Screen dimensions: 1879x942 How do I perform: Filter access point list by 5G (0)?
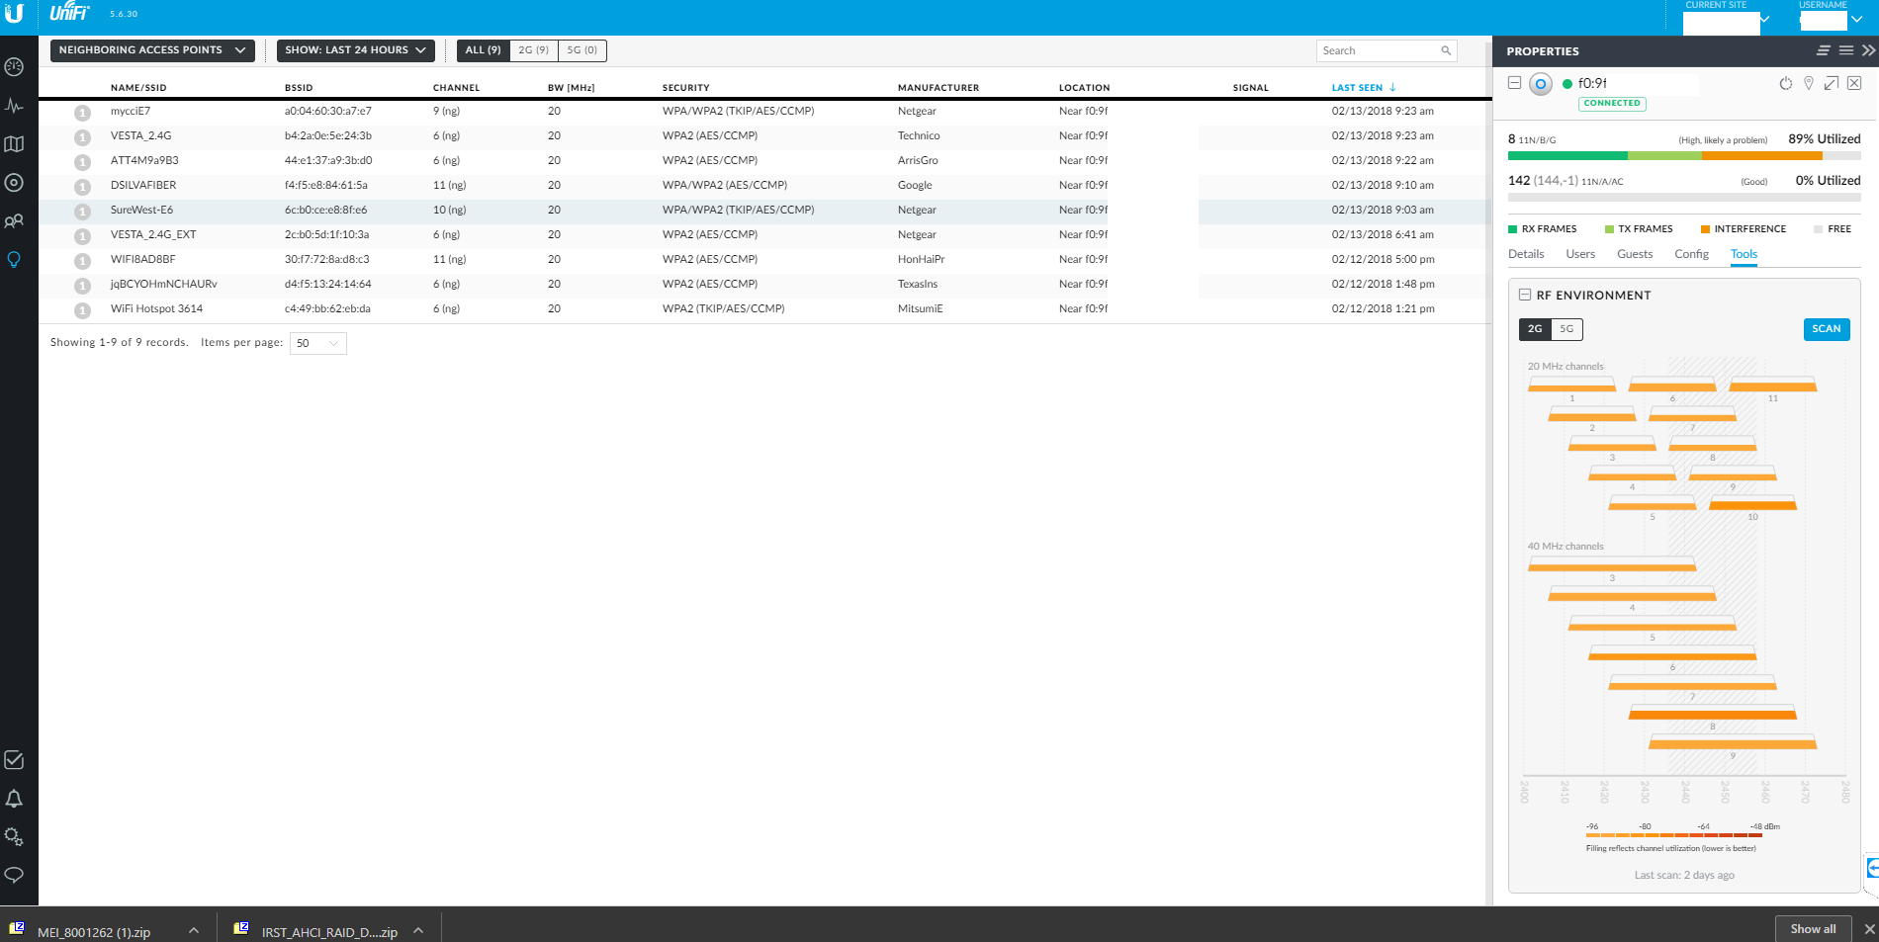coord(582,50)
